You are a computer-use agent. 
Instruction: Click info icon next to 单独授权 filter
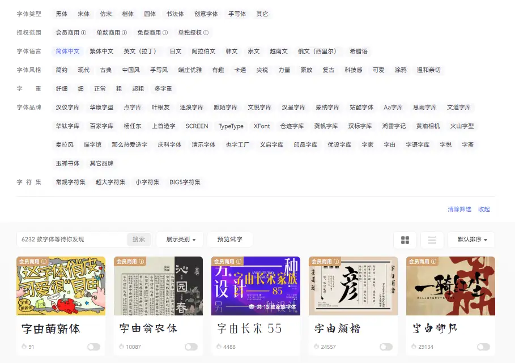[x=206, y=32]
